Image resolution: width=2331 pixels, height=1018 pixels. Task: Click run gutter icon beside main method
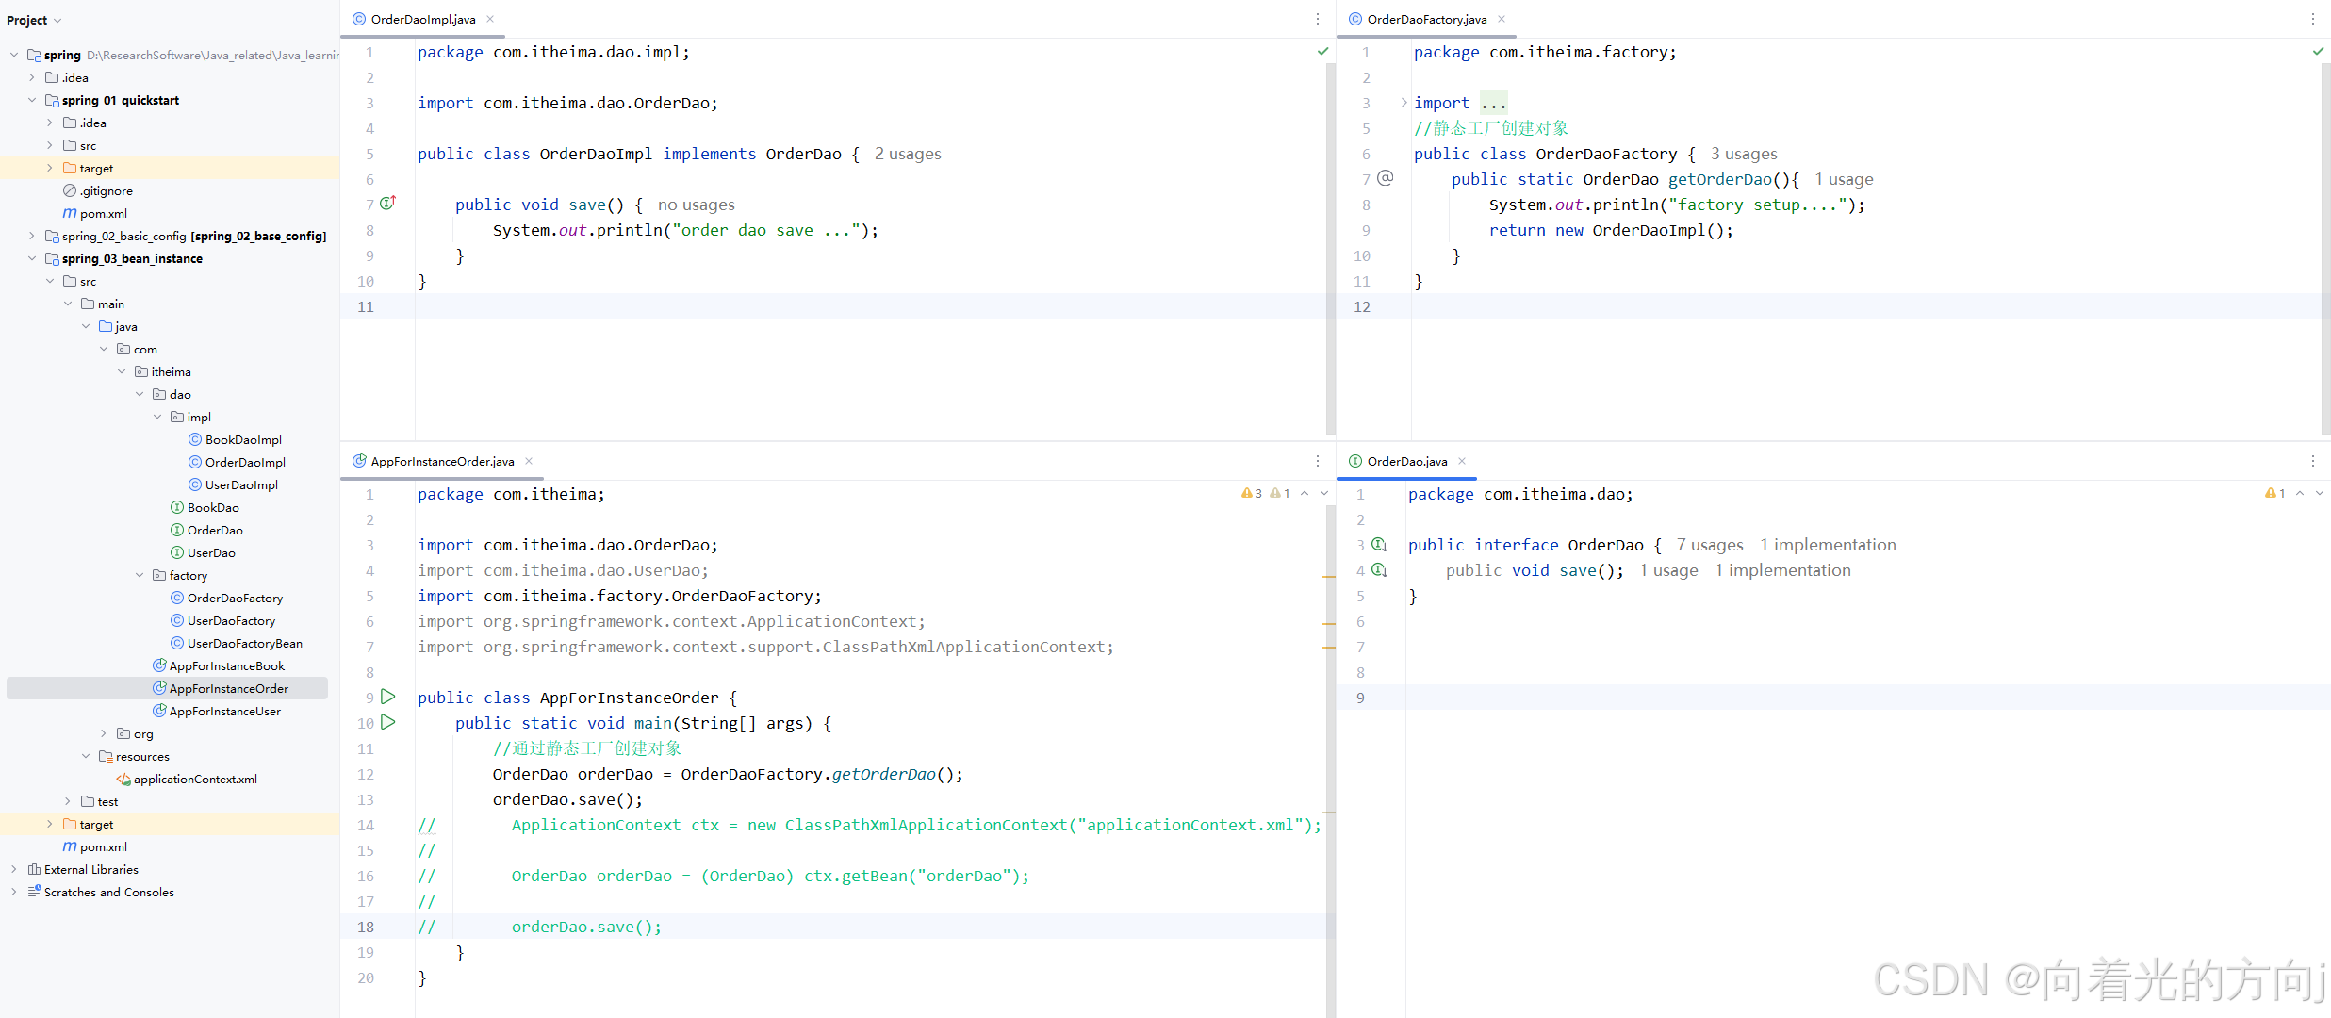pyautogui.click(x=388, y=723)
